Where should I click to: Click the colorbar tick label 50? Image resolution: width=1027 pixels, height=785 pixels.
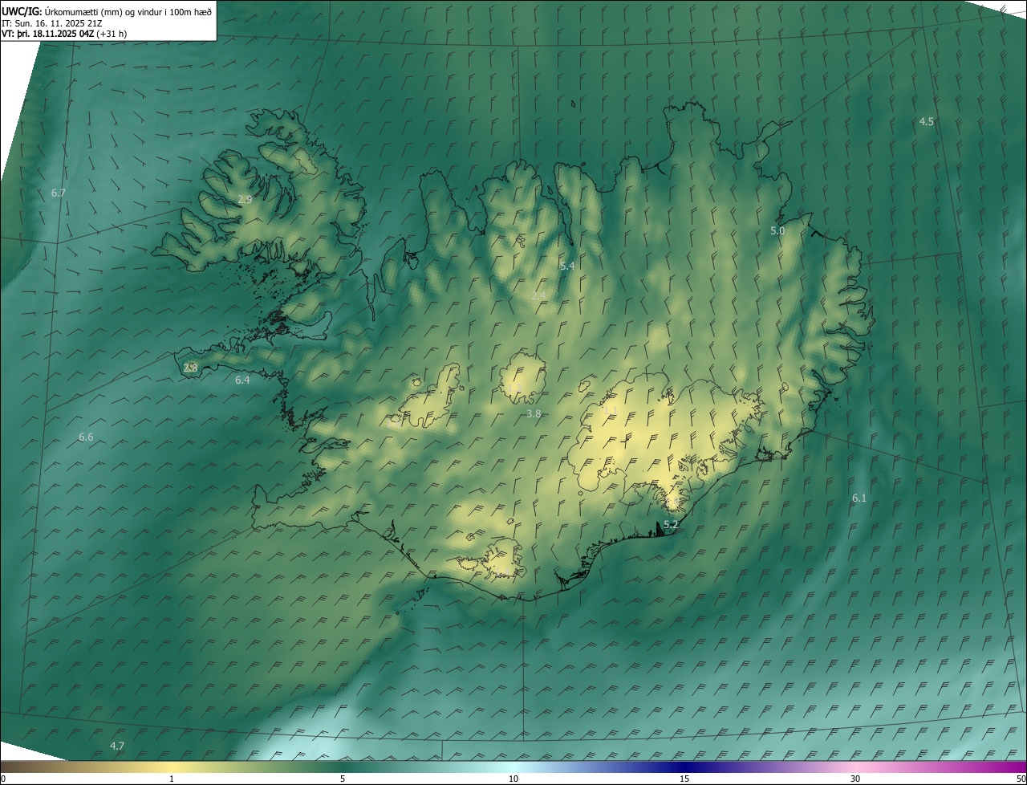click(x=1021, y=779)
